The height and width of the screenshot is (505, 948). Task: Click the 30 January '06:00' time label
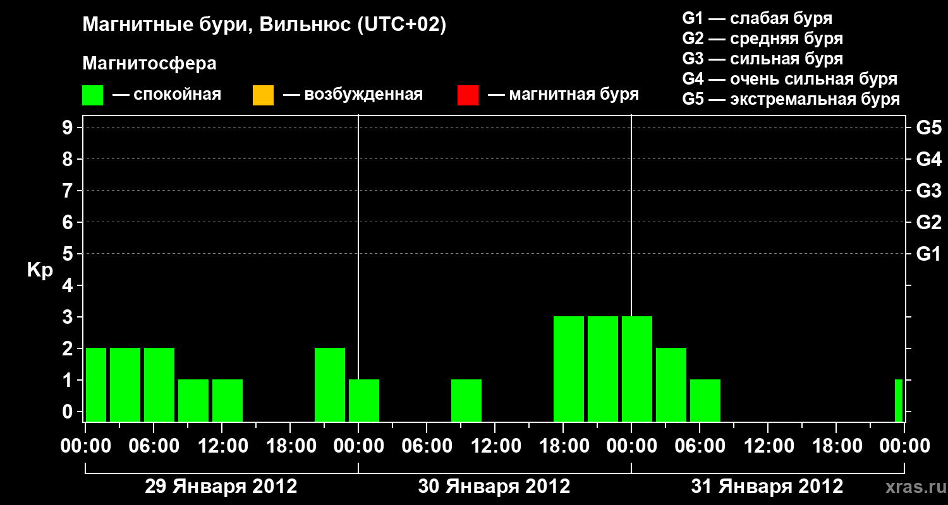[427, 446]
